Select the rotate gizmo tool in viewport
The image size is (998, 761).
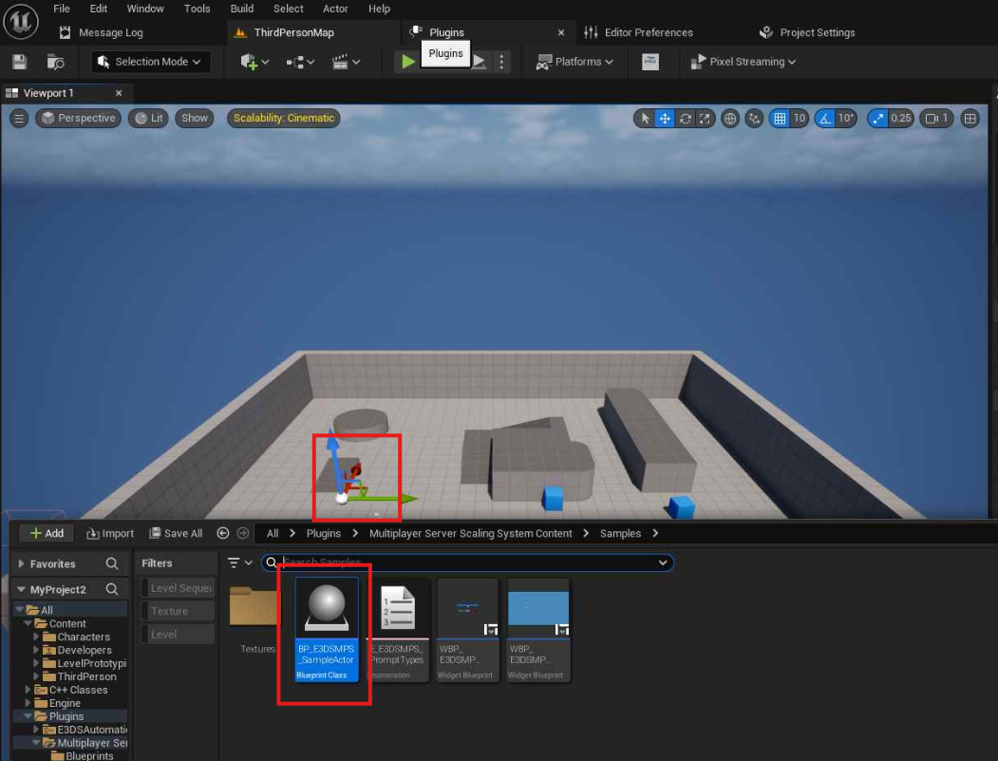click(685, 119)
